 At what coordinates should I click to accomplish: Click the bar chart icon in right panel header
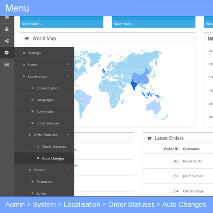click(210, 38)
